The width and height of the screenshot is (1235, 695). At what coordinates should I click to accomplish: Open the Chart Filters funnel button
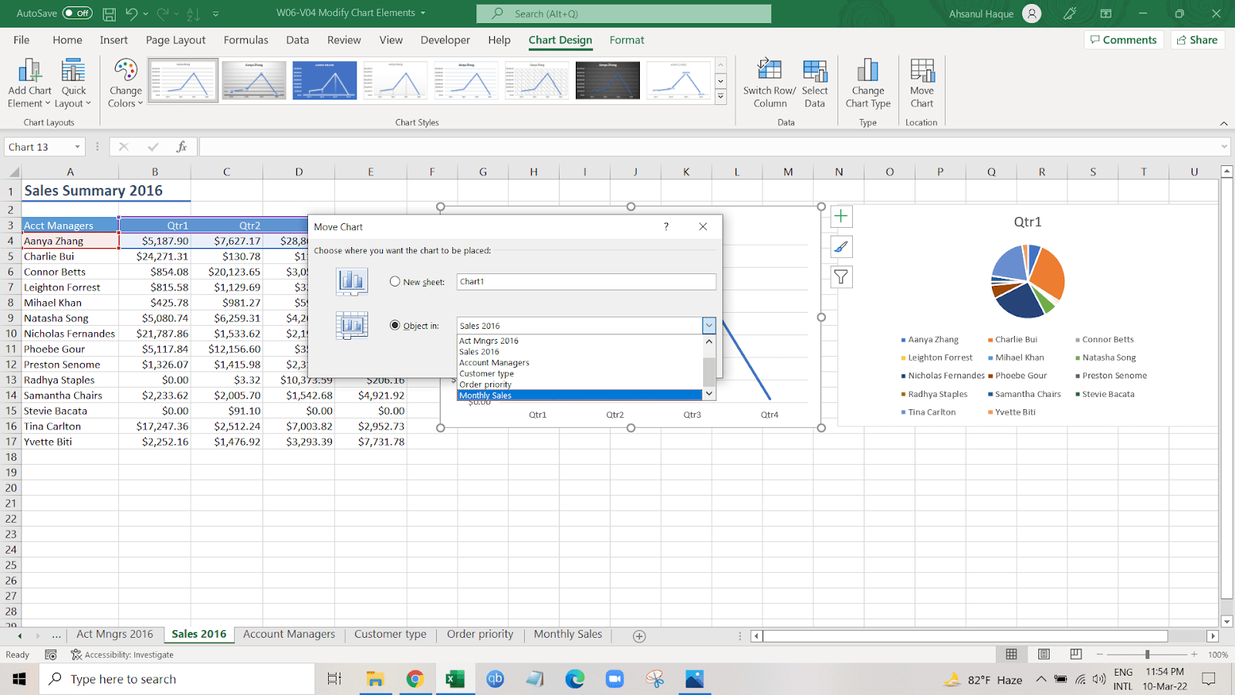[841, 277]
